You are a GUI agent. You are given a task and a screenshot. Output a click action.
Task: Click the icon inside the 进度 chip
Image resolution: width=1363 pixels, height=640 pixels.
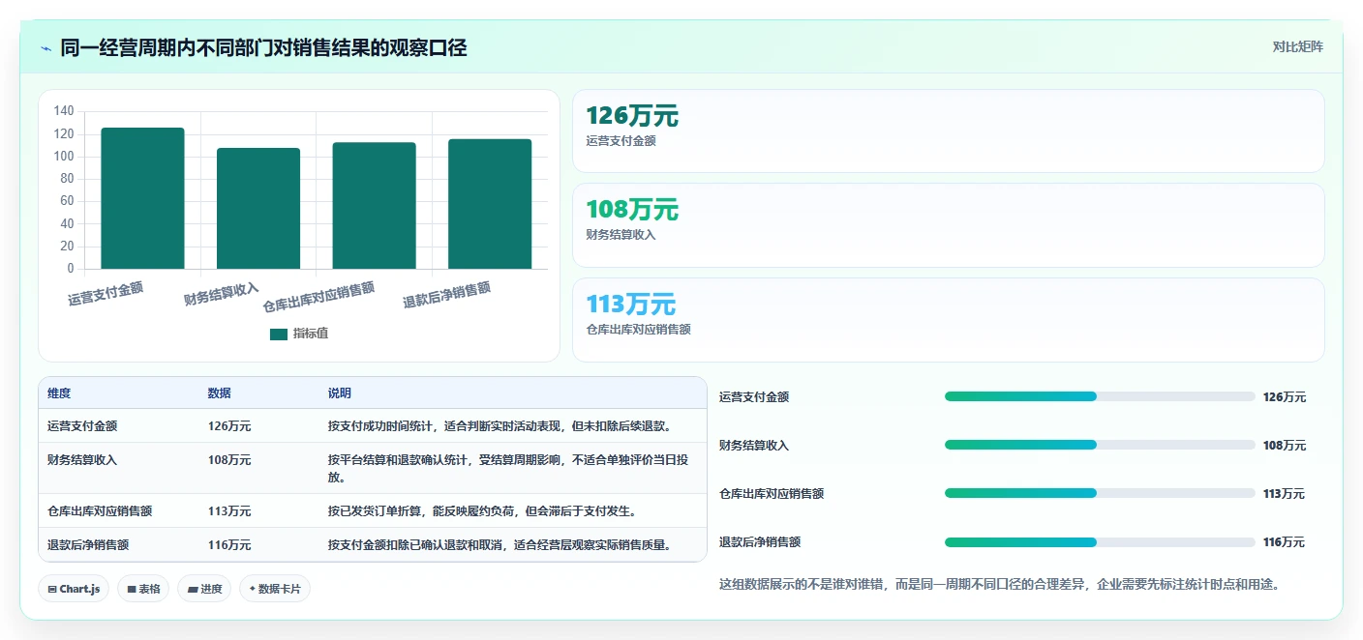coord(193,589)
